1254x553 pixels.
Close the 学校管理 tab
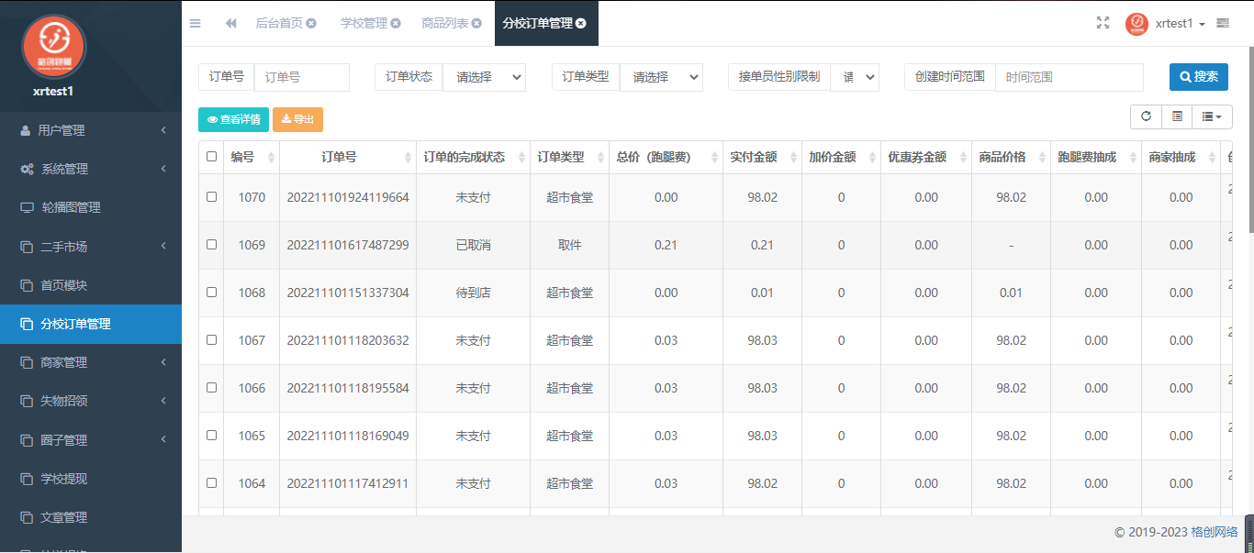(x=396, y=24)
